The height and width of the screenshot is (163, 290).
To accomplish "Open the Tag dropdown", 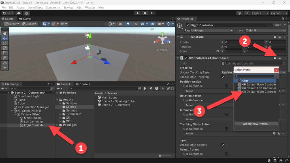I will point(212,30).
